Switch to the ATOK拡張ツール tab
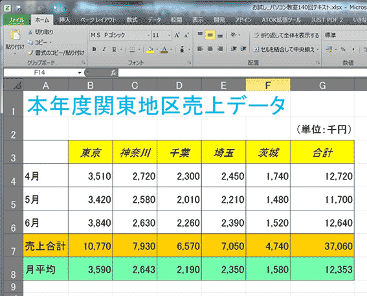Viewport: 367px width, 296px height. pos(281,20)
